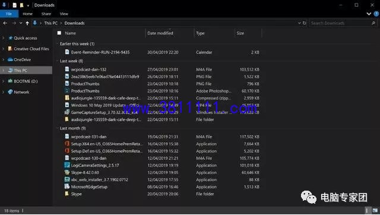The width and height of the screenshot is (380, 215).
Task: Select the BOOTME (D:) drive
Action: click(26, 81)
